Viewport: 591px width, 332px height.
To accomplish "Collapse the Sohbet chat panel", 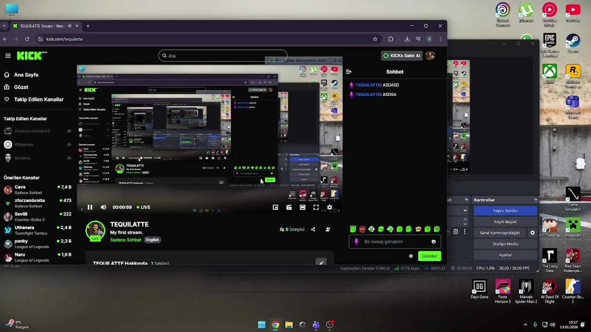I will click(x=349, y=72).
